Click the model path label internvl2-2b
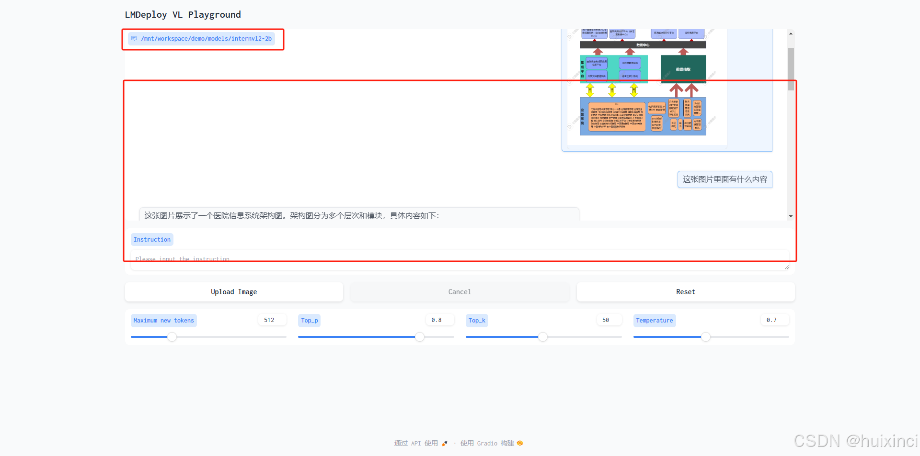Screen dimensions: 920x456 [x=206, y=39]
